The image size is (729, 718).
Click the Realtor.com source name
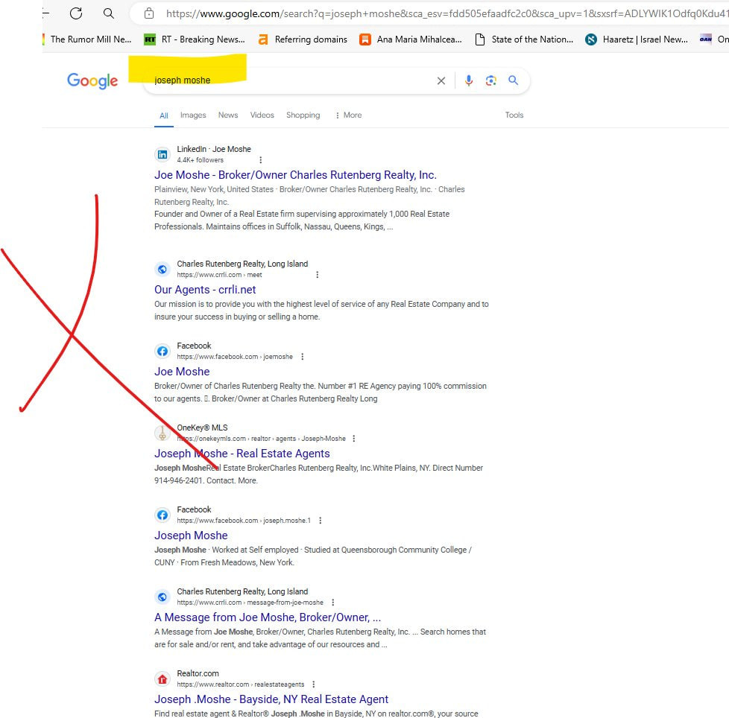198,673
